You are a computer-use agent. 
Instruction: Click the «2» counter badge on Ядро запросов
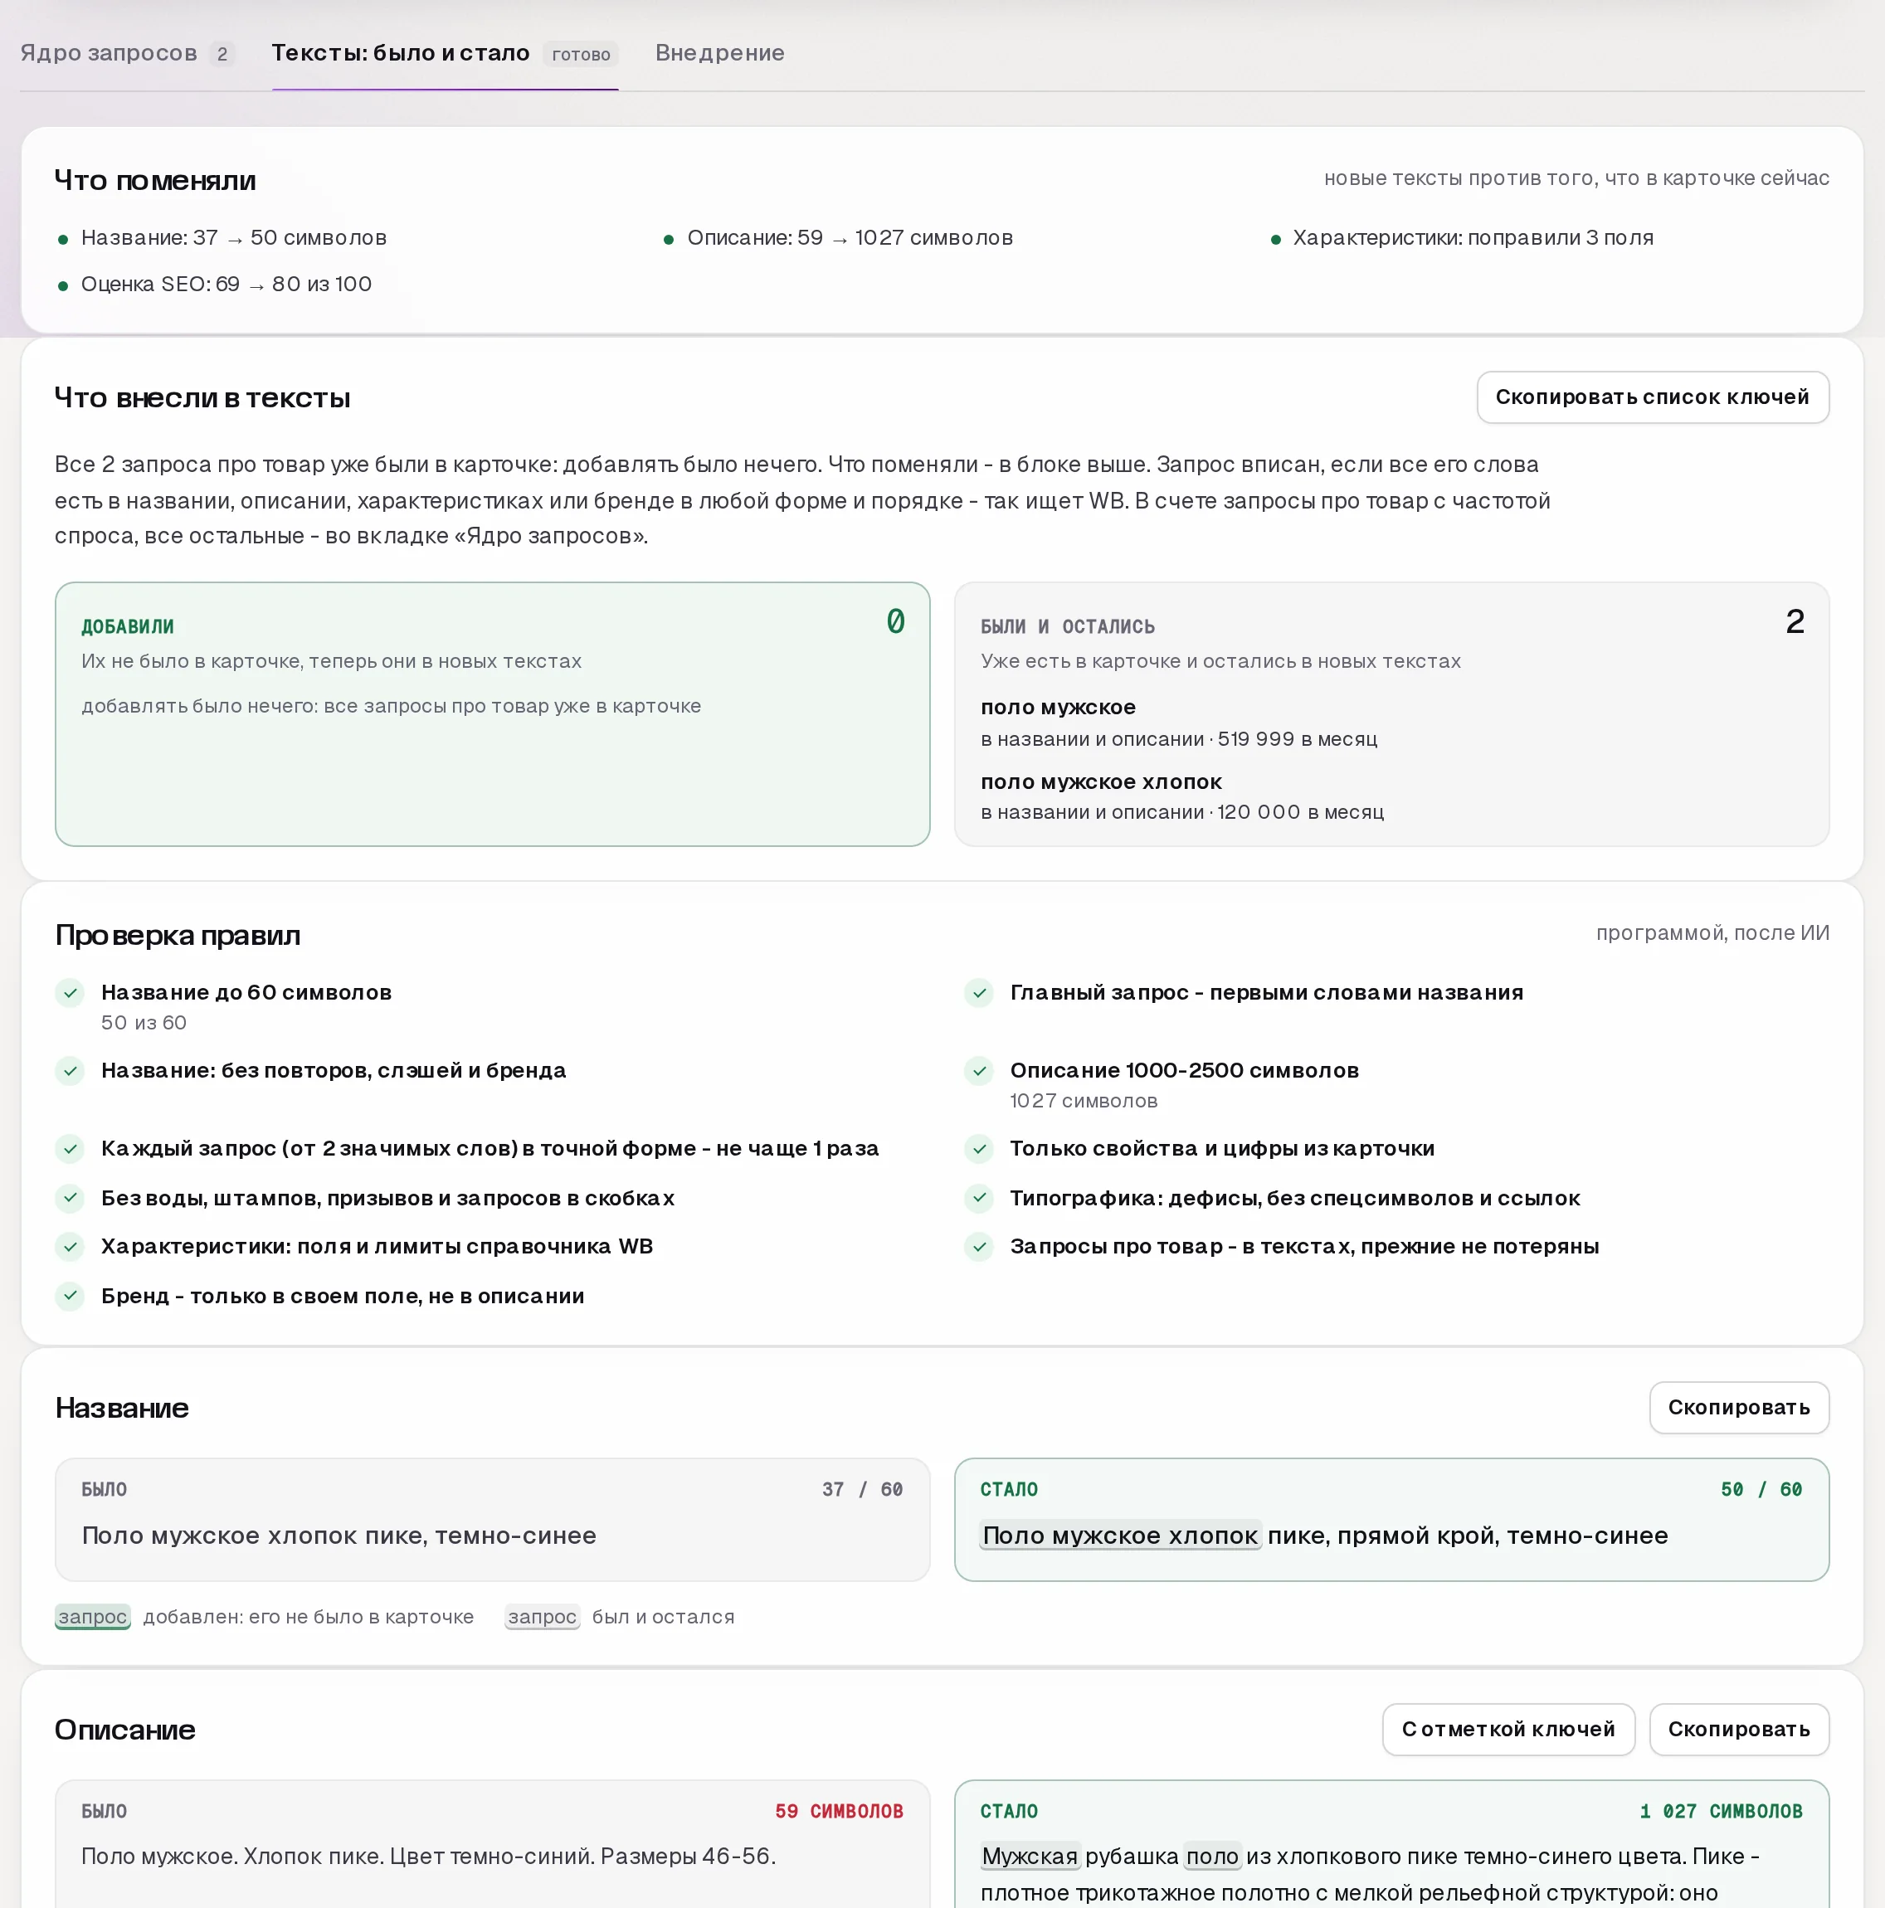coord(222,54)
